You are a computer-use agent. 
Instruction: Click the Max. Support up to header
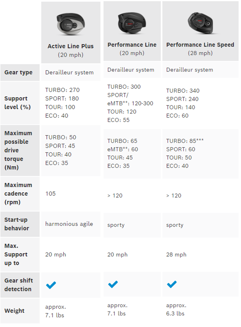16,254
